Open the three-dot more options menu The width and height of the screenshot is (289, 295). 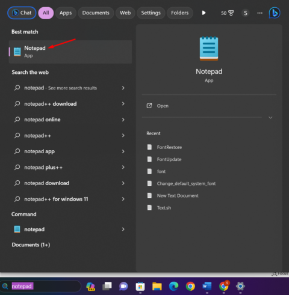(x=259, y=13)
